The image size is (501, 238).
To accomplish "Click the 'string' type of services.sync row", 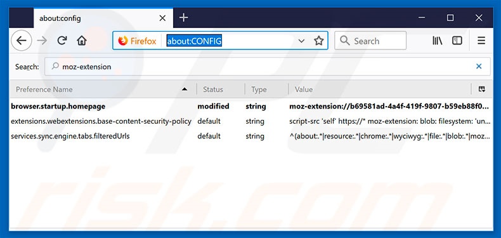I will 255,136.
